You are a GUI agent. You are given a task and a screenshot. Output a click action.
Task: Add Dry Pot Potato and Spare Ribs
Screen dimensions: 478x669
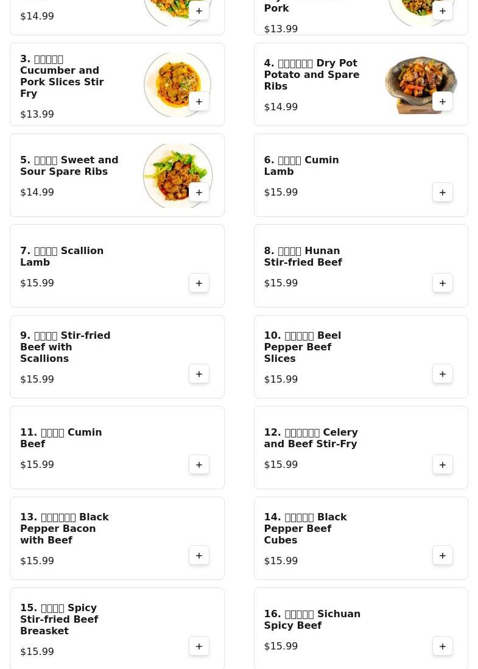(443, 102)
